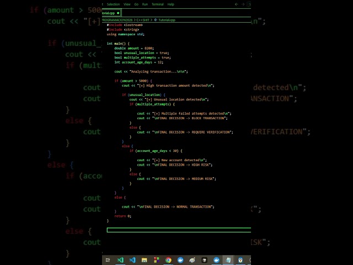
Task: Click the 'Multiple failed attempts detected' line
Action: (x=184, y=114)
